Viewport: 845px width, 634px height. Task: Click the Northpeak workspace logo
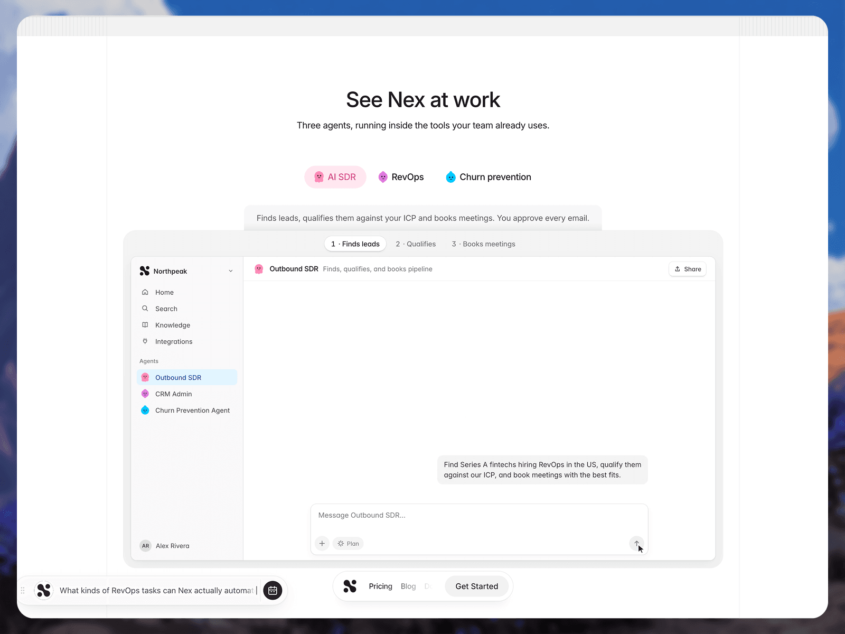tap(145, 271)
